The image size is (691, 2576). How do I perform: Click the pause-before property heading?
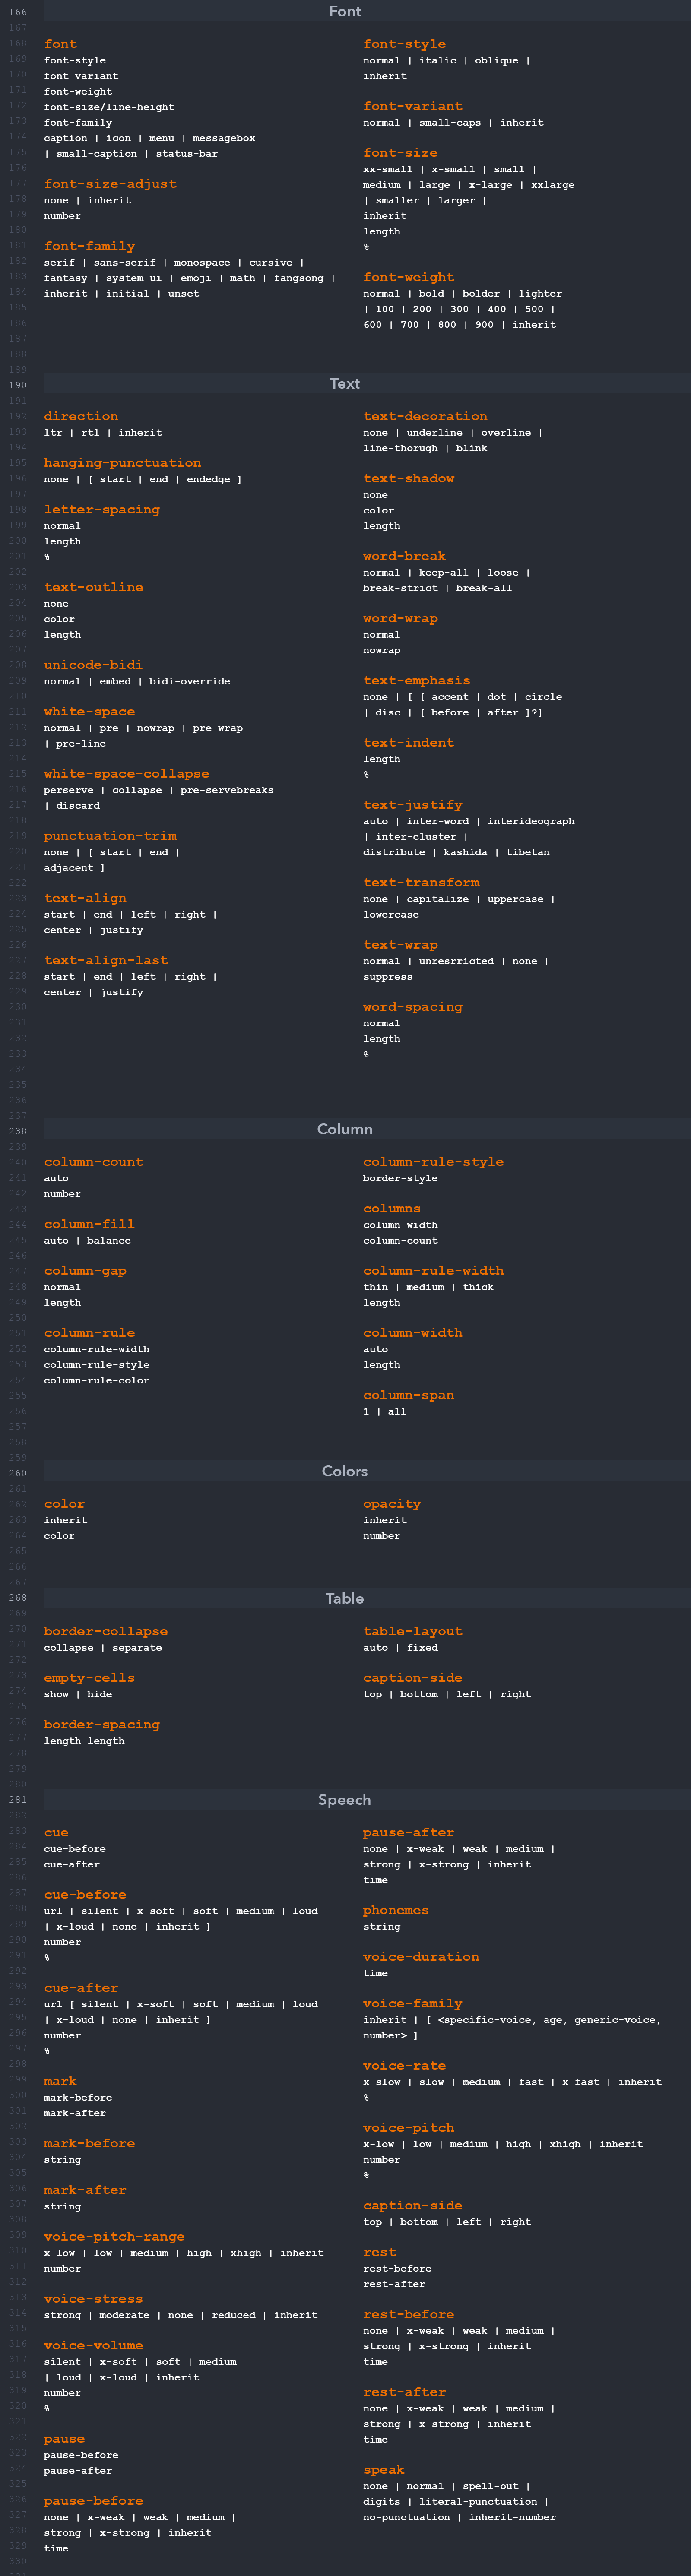point(94,2501)
